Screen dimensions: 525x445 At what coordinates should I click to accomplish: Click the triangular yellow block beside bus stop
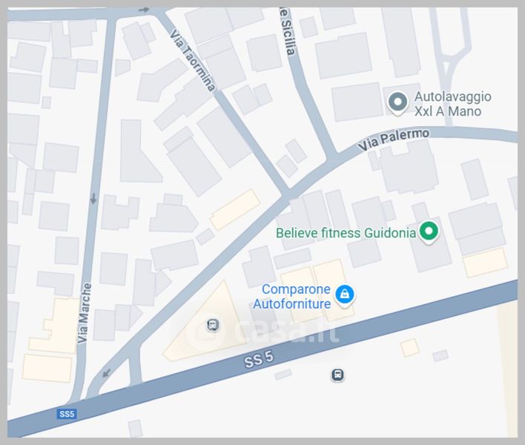click(x=203, y=326)
